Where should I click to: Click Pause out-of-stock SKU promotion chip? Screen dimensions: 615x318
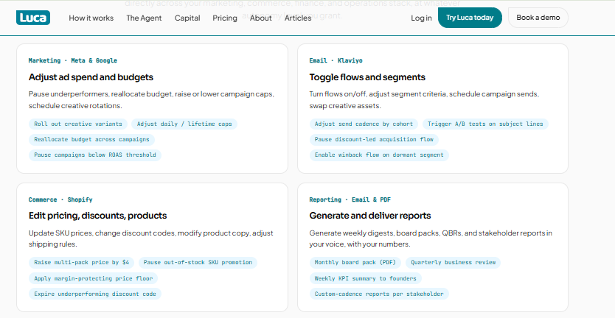(x=198, y=263)
